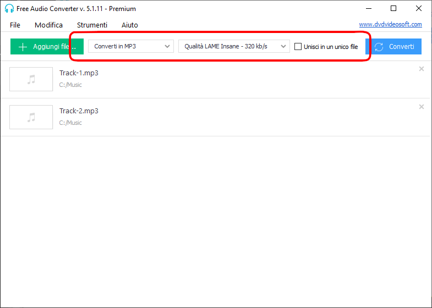Click the C:/Music path under Track-1.mp3
Image resolution: width=432 pixels, height=308 pixels.
(x=70, y=85)
